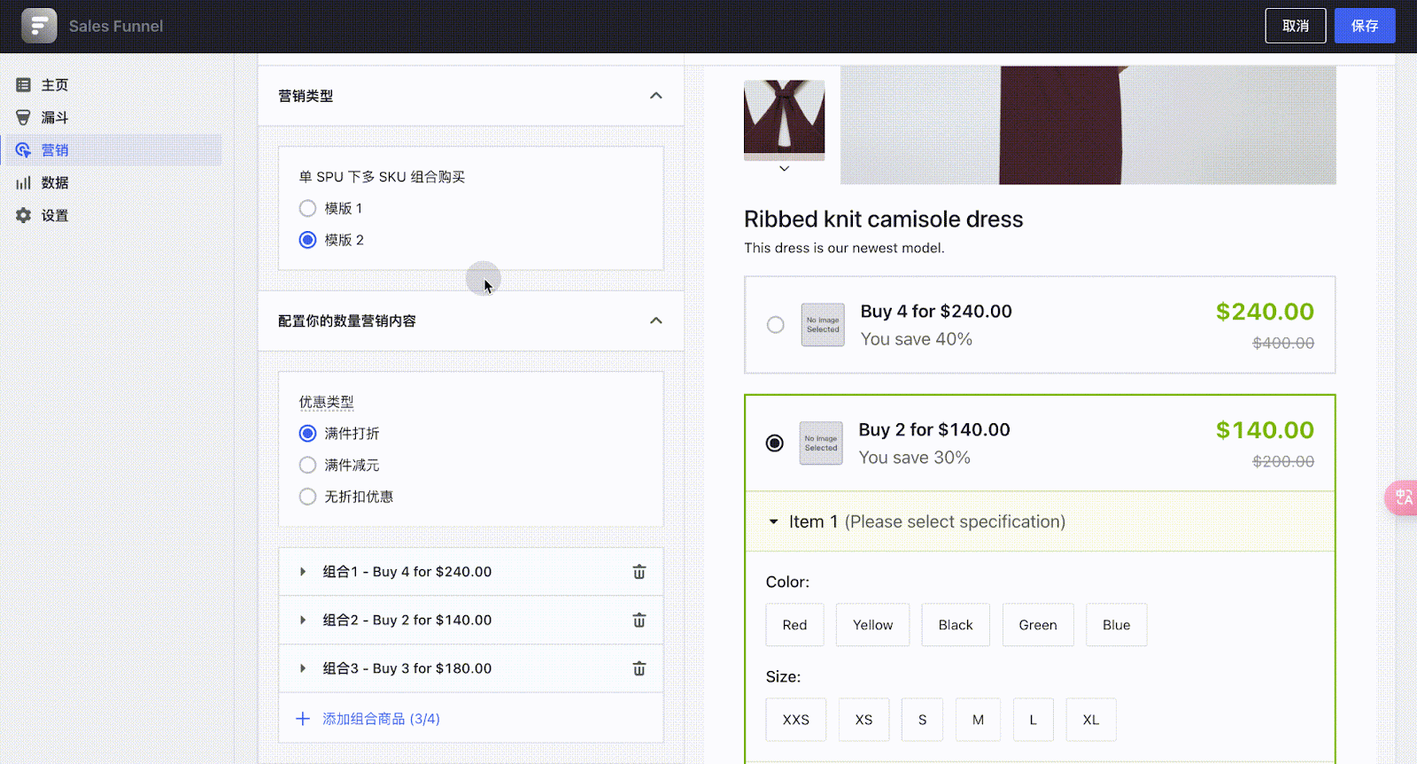Viewport: 1417px width, 764px height.
Task: Click the crossed-out $400.00 price
Action: click(1283, 343)
